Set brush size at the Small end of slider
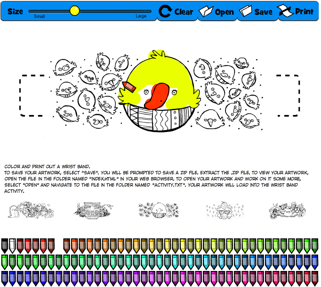Viewport: 321px width, 287px height. (30, 11)
